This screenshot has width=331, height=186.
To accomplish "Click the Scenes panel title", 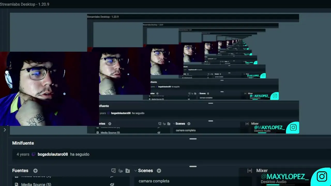I will 145,171.
